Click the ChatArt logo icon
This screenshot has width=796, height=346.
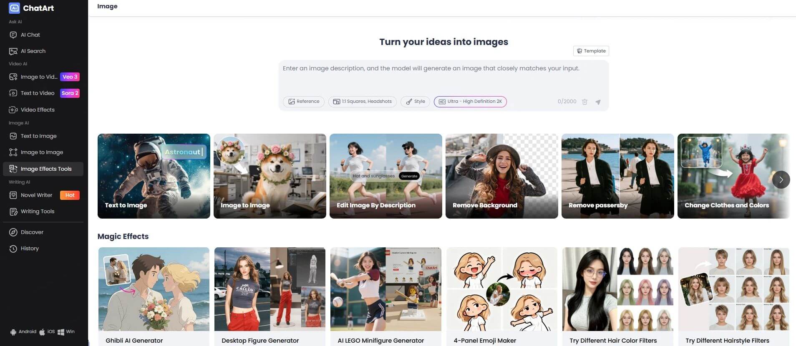pyautogui.click(x=14, y=8)
